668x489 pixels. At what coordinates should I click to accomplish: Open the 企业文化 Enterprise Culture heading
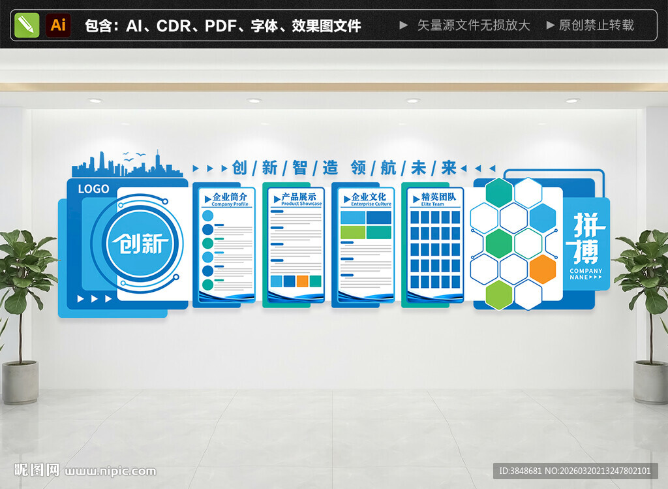(371, 199)
